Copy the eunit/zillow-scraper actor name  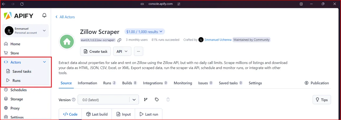tap(119, 40)
